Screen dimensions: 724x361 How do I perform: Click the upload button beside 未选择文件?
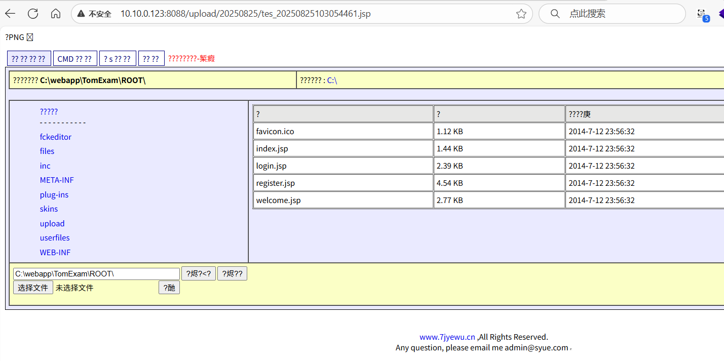point(169,288)
